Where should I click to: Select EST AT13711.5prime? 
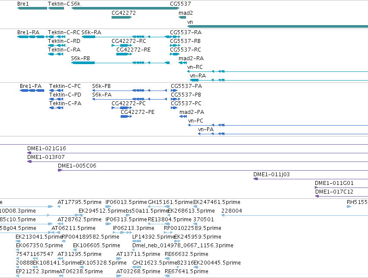point(119,259)
